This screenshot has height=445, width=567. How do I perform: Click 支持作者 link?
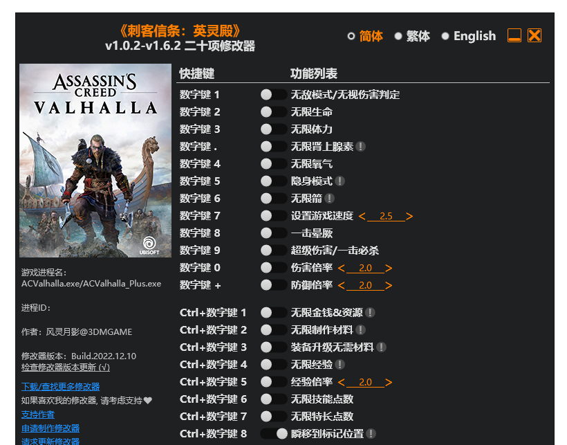(38, 415)
